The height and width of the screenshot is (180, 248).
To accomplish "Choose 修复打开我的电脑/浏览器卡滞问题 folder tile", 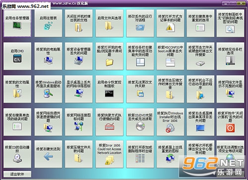I will coord(110,56).
